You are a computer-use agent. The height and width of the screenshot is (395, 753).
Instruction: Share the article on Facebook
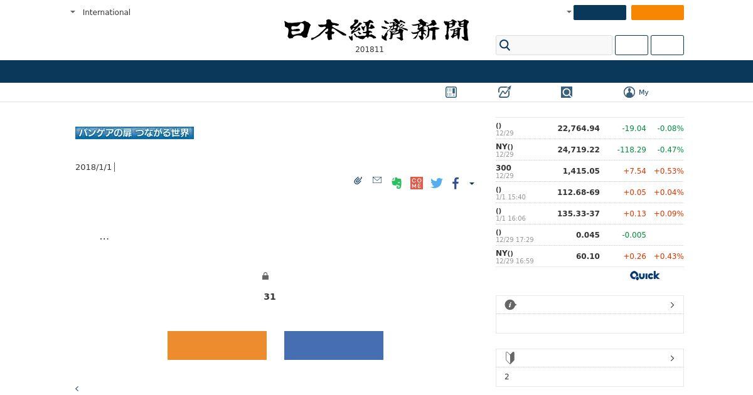[456, 183]
